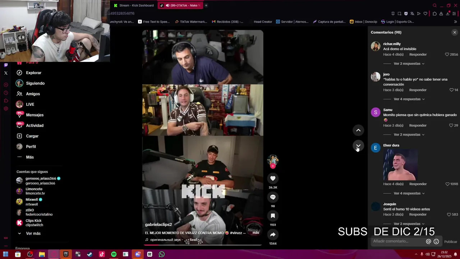460x259 pixels.
Task: Like richar.milly's comment
Action: (x=447, y=55)
